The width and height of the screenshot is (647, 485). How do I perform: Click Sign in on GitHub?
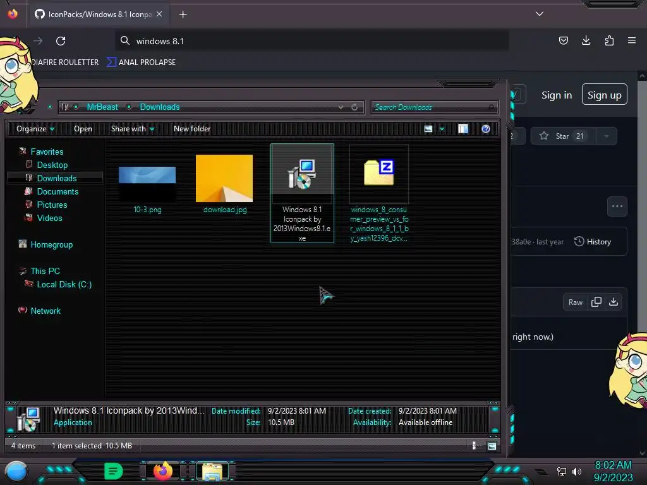[557, 95]
